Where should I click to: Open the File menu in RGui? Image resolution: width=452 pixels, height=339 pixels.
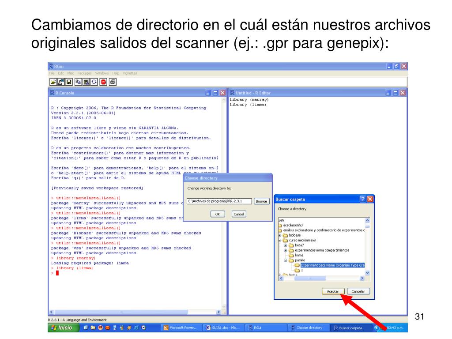tap(52, 74)
